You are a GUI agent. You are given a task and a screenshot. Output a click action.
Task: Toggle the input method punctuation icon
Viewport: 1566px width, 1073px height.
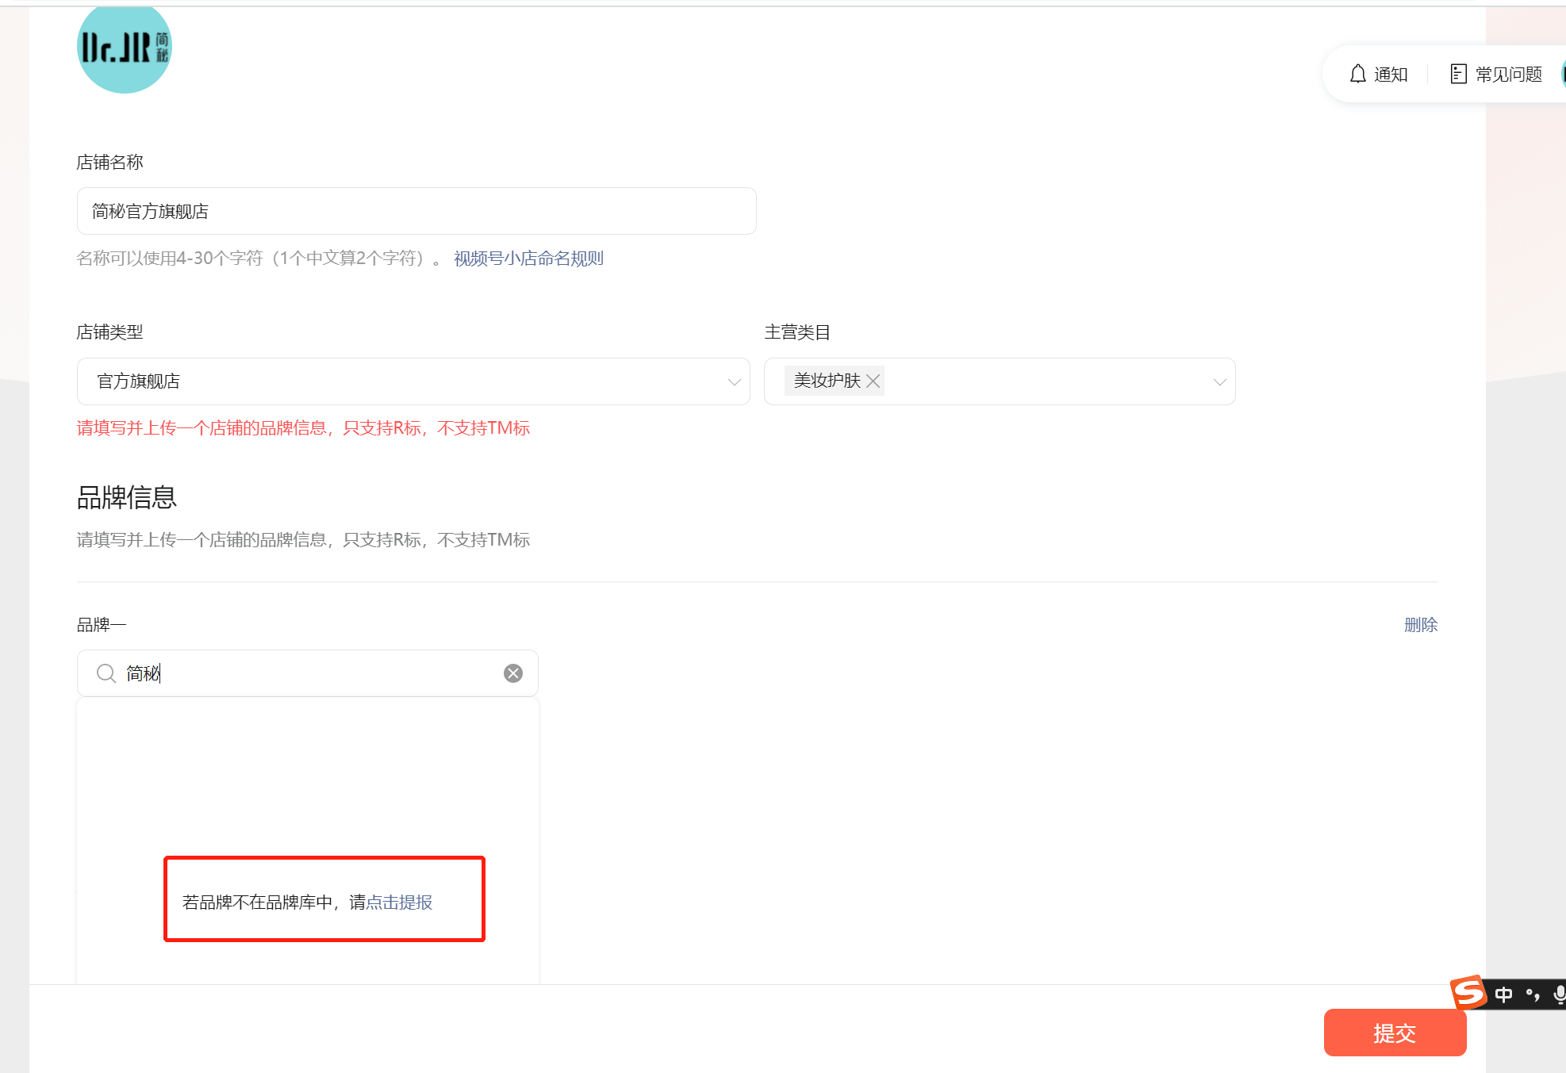point(1533,994)
